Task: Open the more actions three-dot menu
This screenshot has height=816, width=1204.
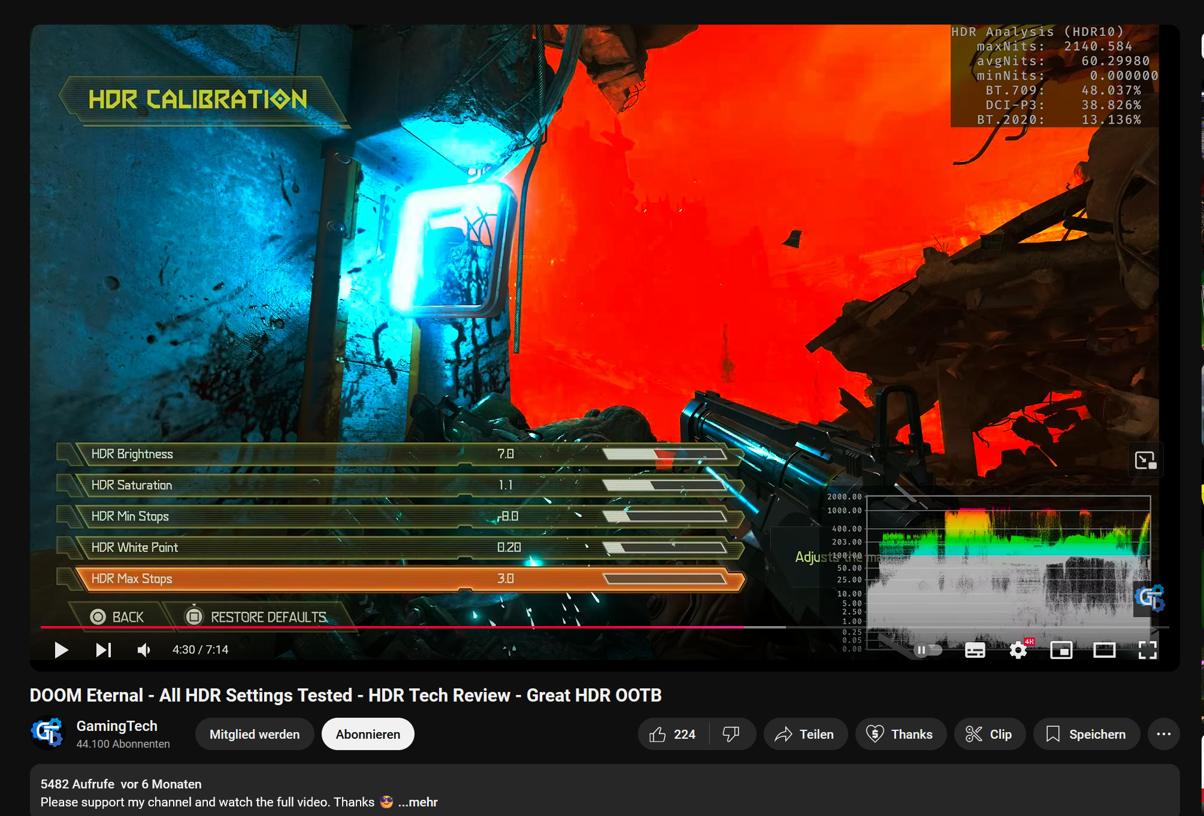Action: pyautogui.click(x=1163, y=735)
